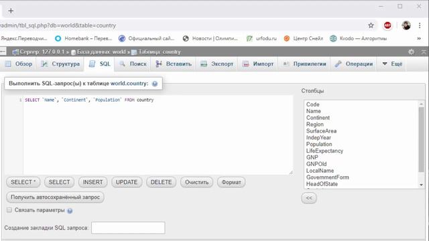This screenshot has width=429, height=241.
Task: Click the address bar URL
Action: tap(58, 25)
